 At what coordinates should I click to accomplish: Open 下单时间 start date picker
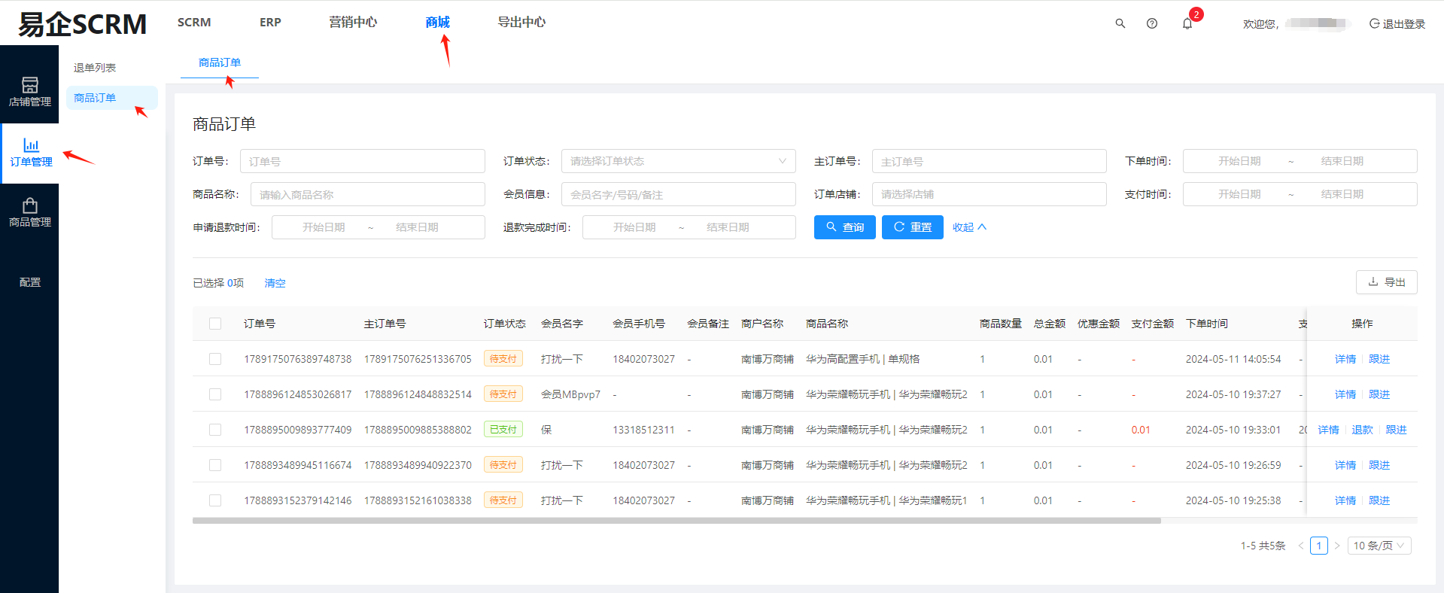[1239, 161]
